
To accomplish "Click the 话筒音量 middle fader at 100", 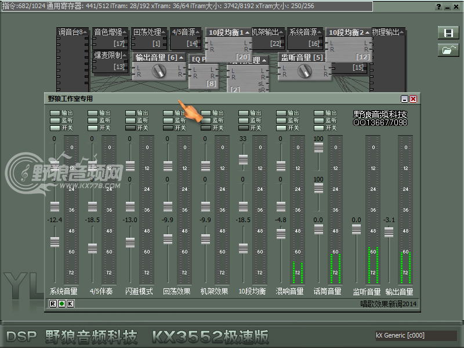I will (318, 188).
